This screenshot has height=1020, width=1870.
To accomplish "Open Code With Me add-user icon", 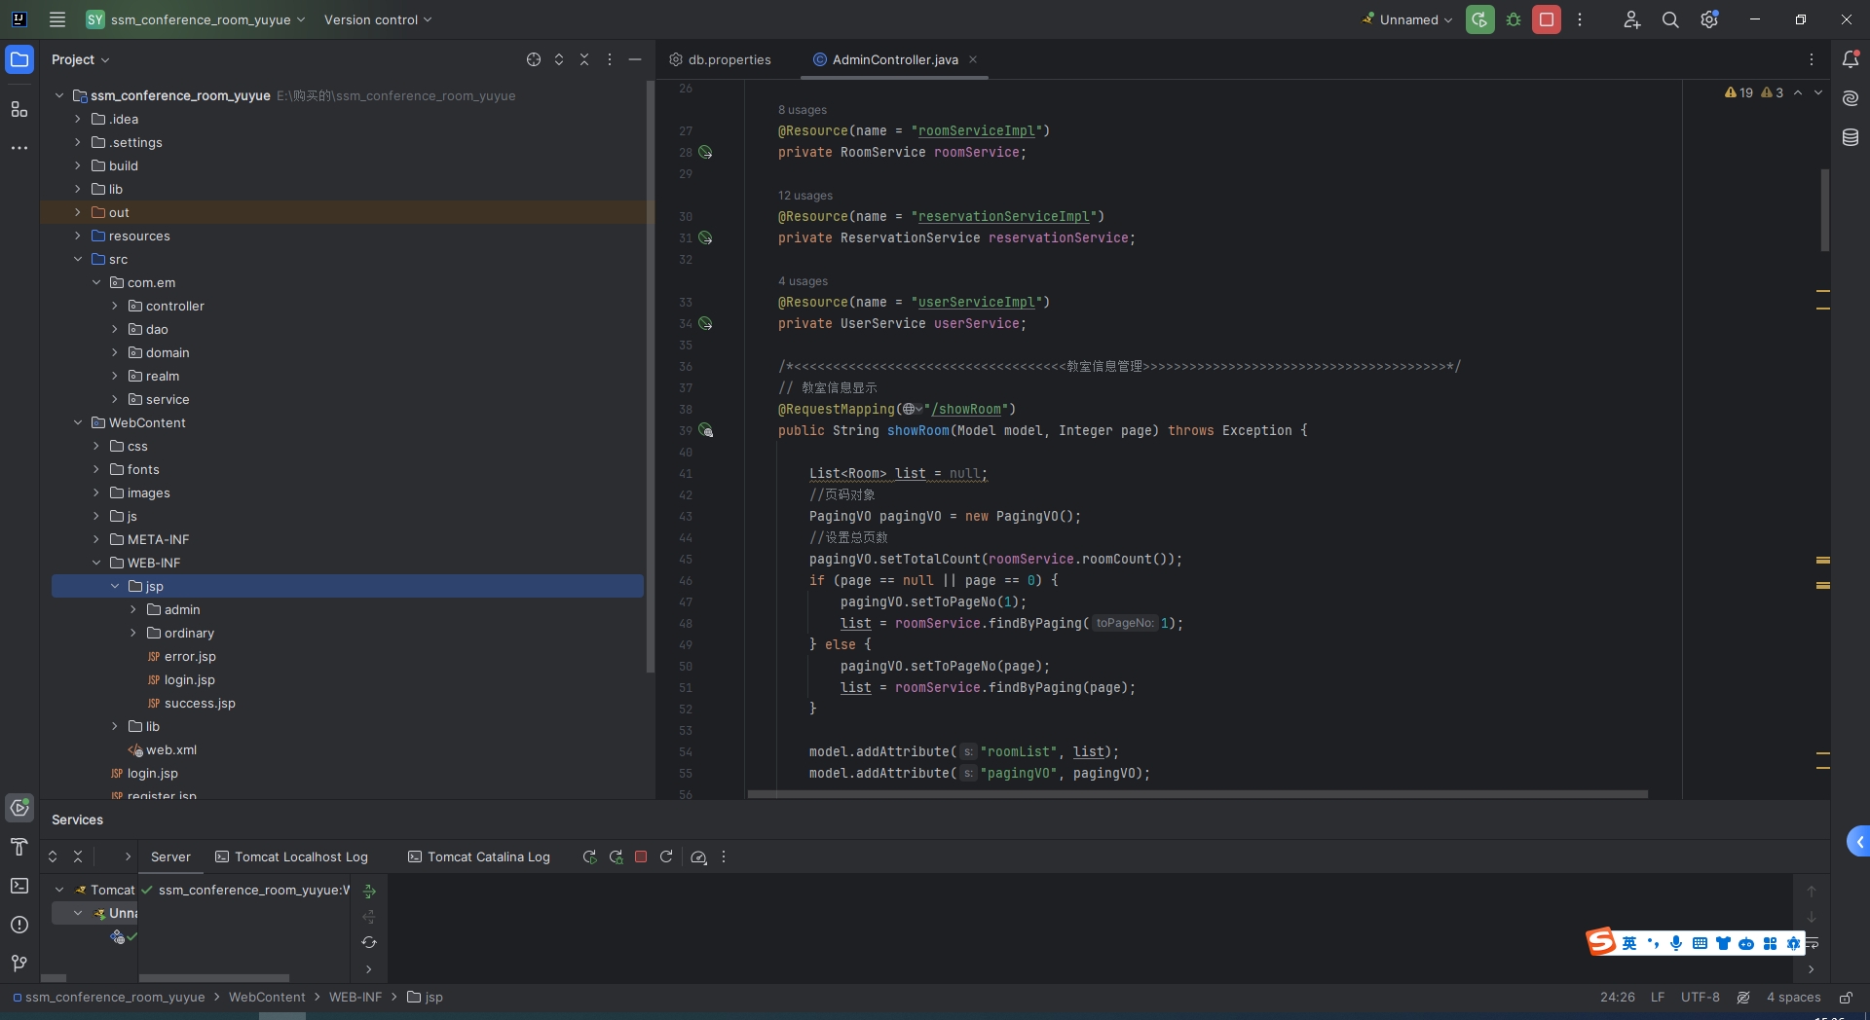I will coord(1631,19).
